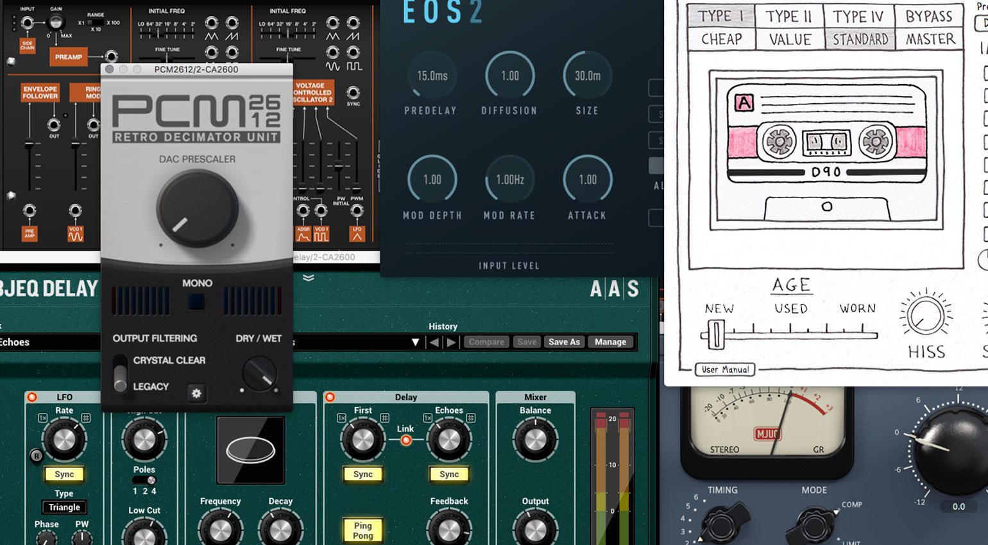Collapse panel with the double chevron icon
The height and width of the screenshot is (545, 988).
308,278
